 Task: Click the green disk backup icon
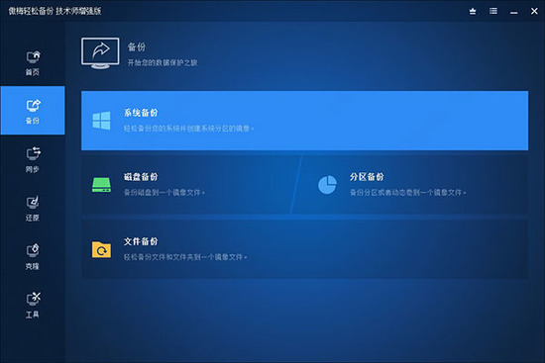[101, 185]
